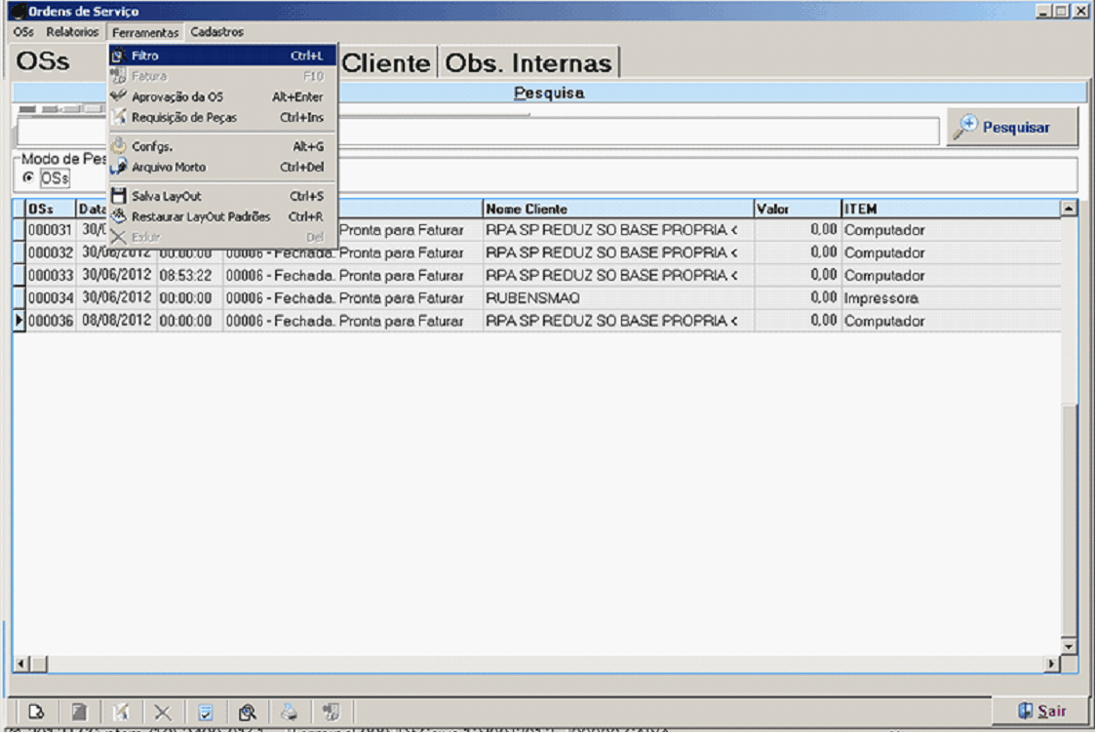The image size is (1096, 733).
Task: Open Configs. from the Ferramentas menu
Action: click(152, 146)
